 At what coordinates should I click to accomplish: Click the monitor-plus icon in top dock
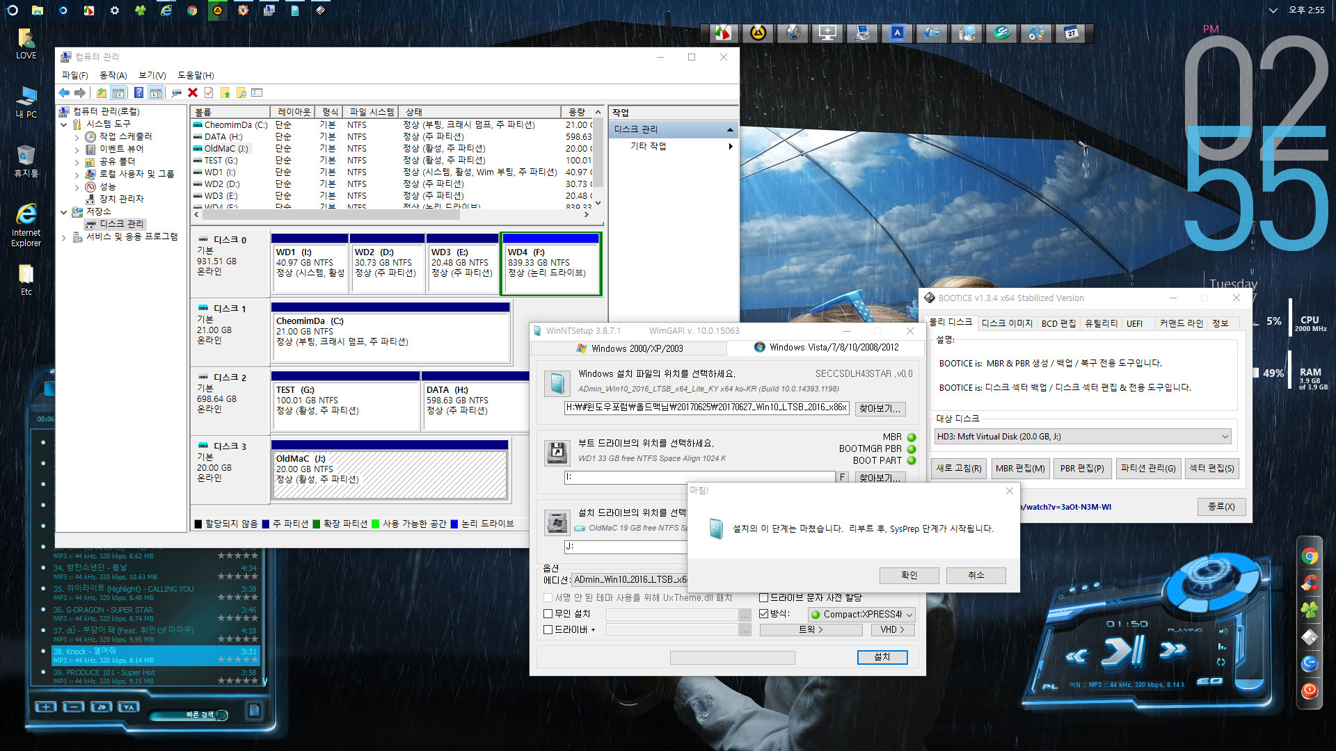point(827,33)
